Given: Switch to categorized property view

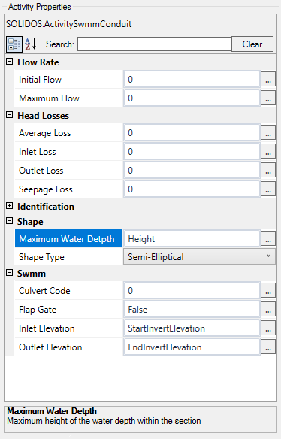Looking at the screenshot, I should coord(14,44).
